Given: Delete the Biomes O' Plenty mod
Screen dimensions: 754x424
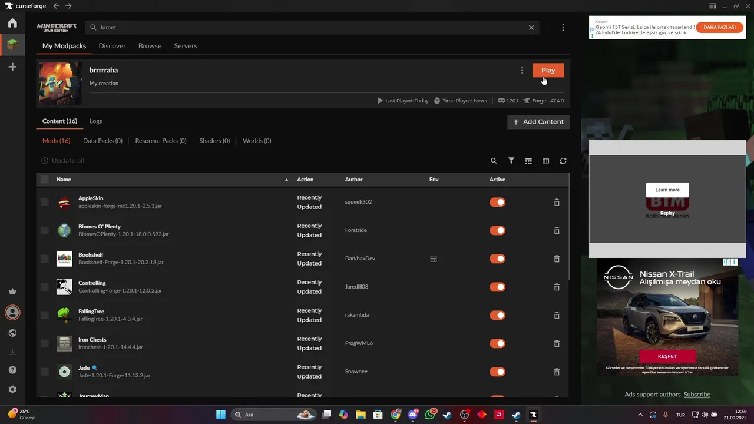Looking at the screenshot, I should coord(557,230).
